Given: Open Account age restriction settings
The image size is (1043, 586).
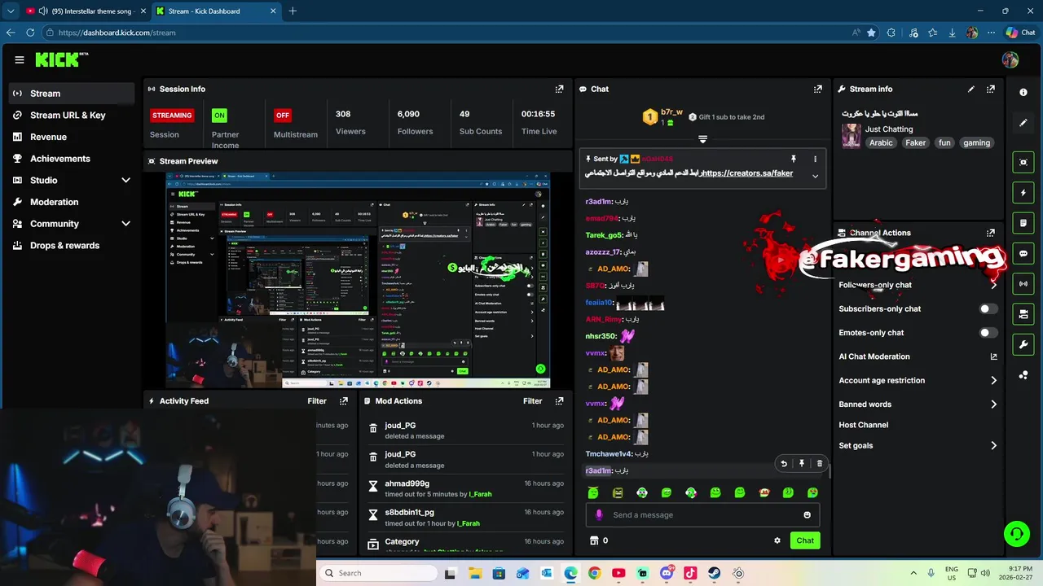Looking at the screenshot, I should click(x=917, y=380).
